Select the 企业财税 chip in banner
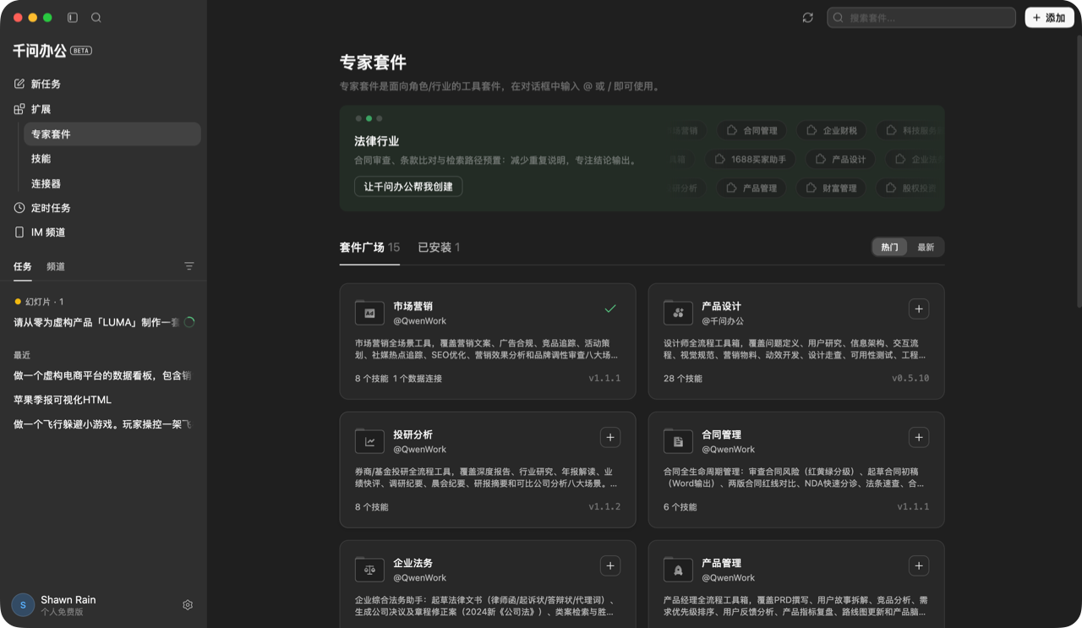This screenshot has width=1082, height=628. 831,131
